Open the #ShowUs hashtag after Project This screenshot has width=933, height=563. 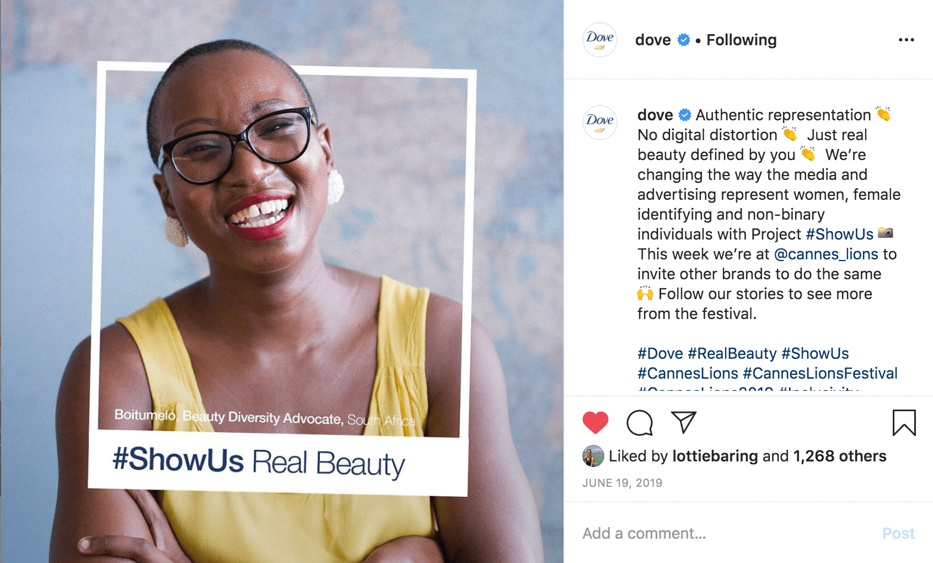[839, 234]
